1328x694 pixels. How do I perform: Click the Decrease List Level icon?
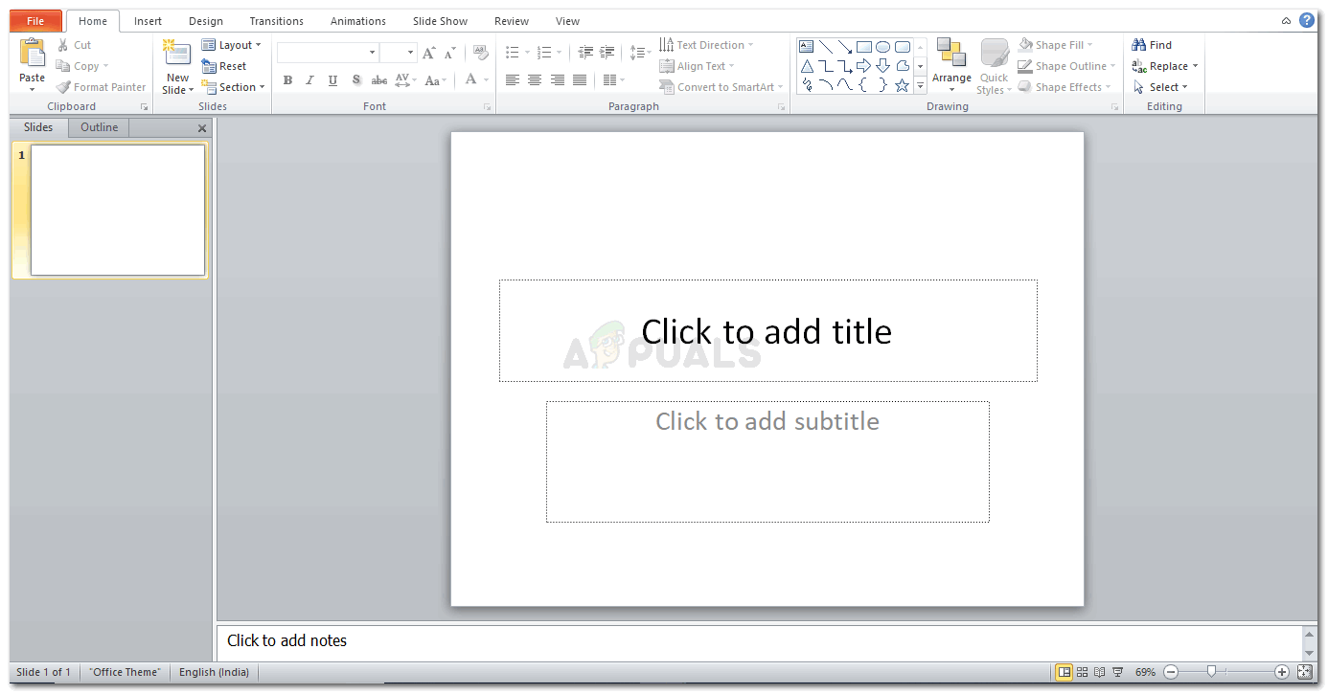pos(584,53)
